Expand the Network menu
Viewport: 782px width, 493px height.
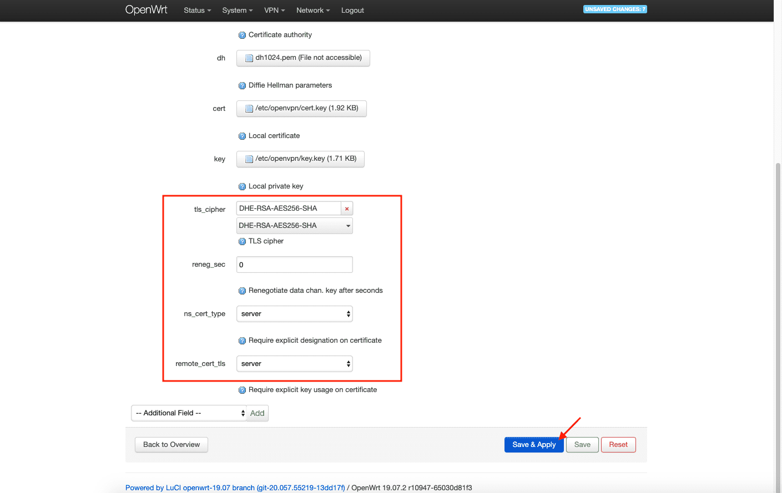(x=312, y=11)
